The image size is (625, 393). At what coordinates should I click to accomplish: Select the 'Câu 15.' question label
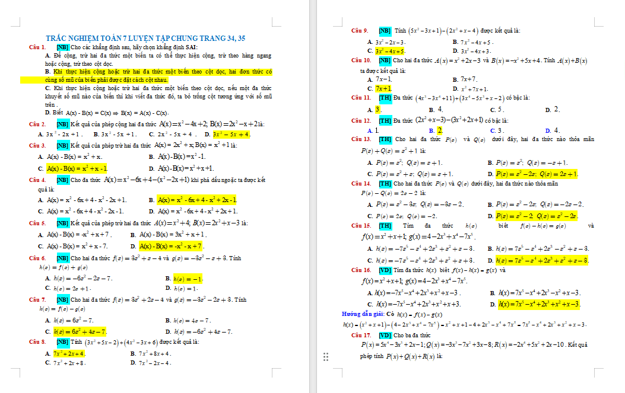pyautogui.click(x=361, y=226)
